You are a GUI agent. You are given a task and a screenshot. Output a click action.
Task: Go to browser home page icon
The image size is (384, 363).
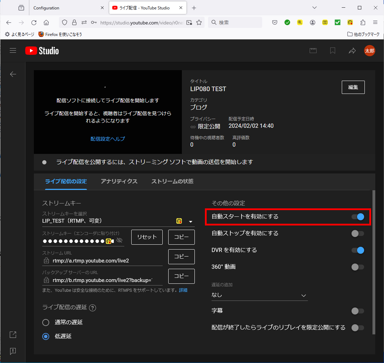click(46, 23)
